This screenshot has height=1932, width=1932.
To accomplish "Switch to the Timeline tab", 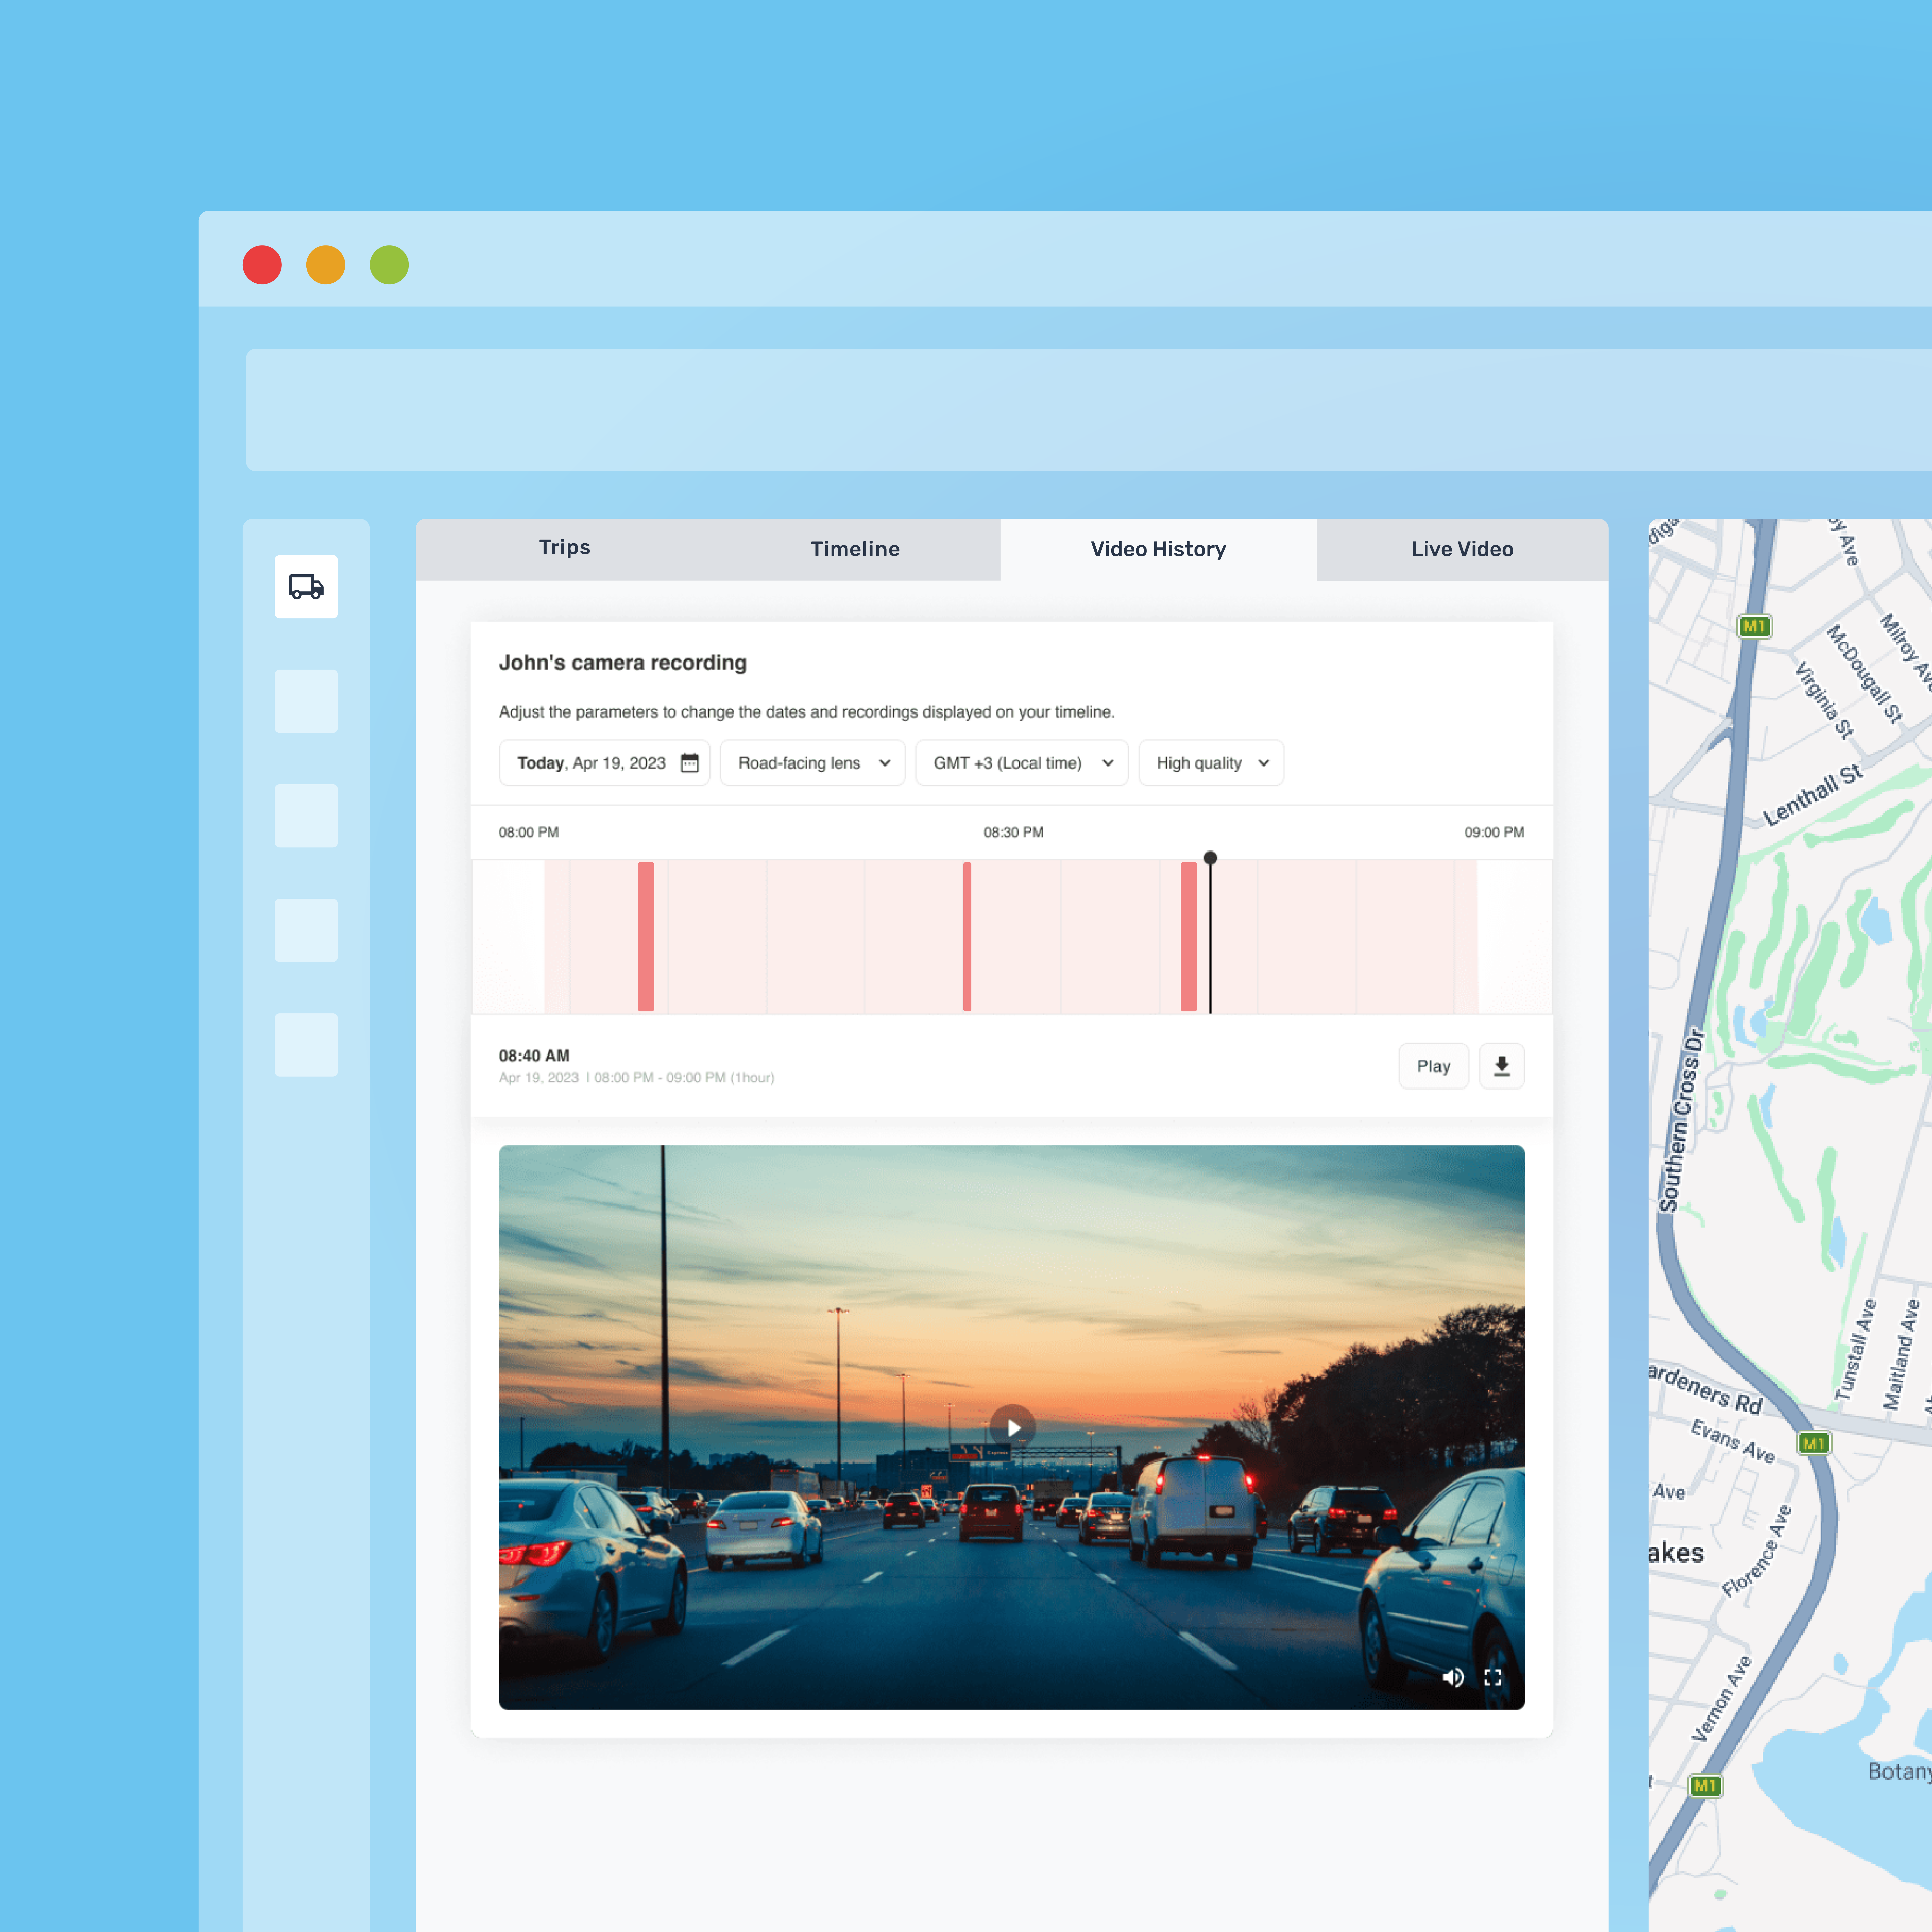I will (x=855, y=549).
